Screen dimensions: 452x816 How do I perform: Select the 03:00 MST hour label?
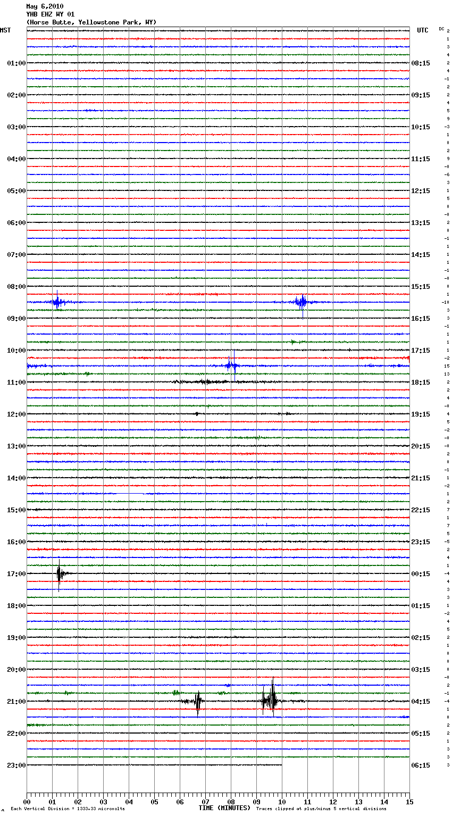[x=16, y=127]
